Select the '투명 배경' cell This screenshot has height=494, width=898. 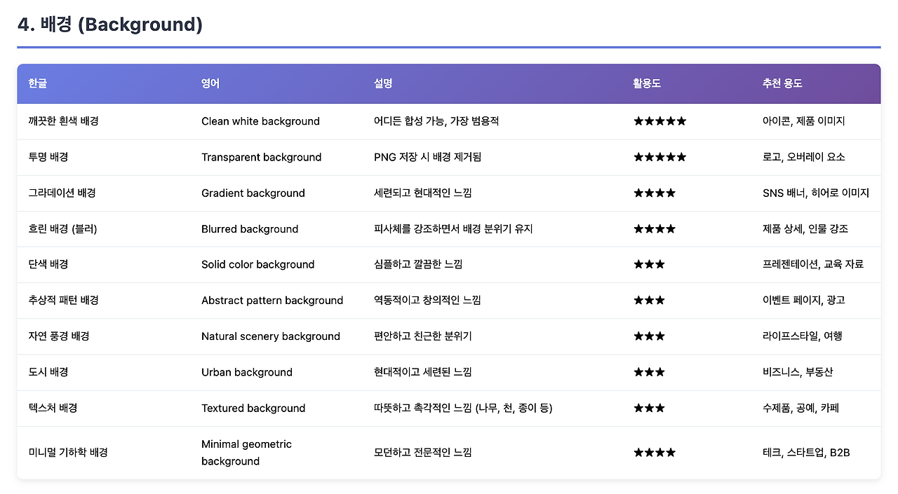pyautogui.click(x=48, y=157)
